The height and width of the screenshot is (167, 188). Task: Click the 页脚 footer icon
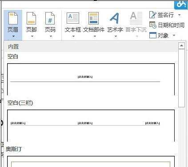[x=31, y=19]
